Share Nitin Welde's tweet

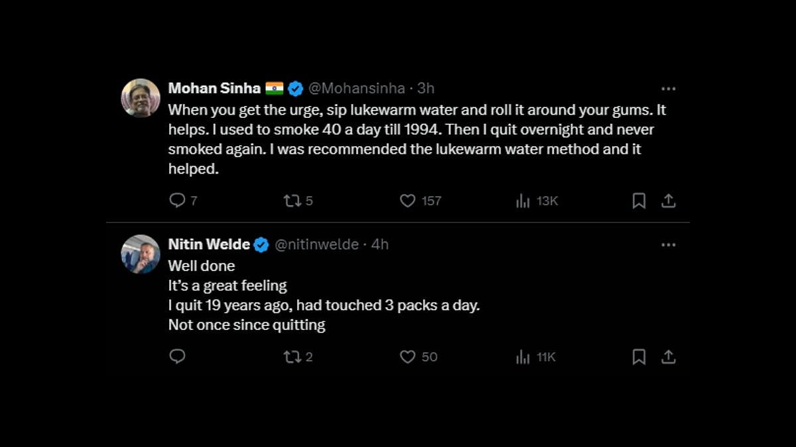pyautogui.click(x=669, y=357)
